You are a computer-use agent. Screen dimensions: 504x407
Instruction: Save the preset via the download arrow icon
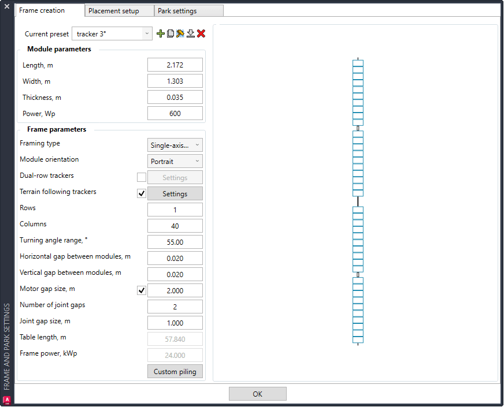pyautogui.click(x=191, y=33)
